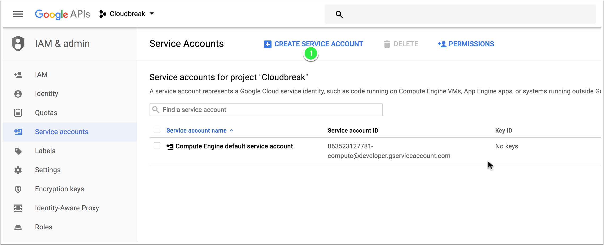
Task: Open search using the magnifier icon
Action: [339, 14]
